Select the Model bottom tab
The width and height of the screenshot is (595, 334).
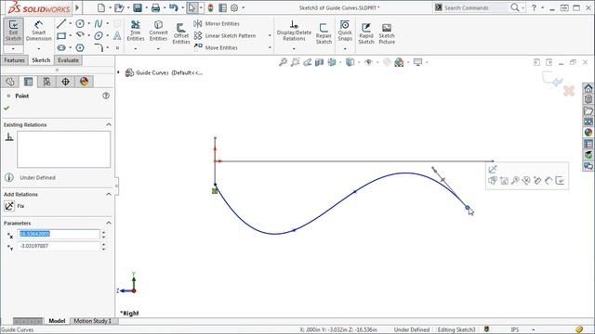(57, 321)
